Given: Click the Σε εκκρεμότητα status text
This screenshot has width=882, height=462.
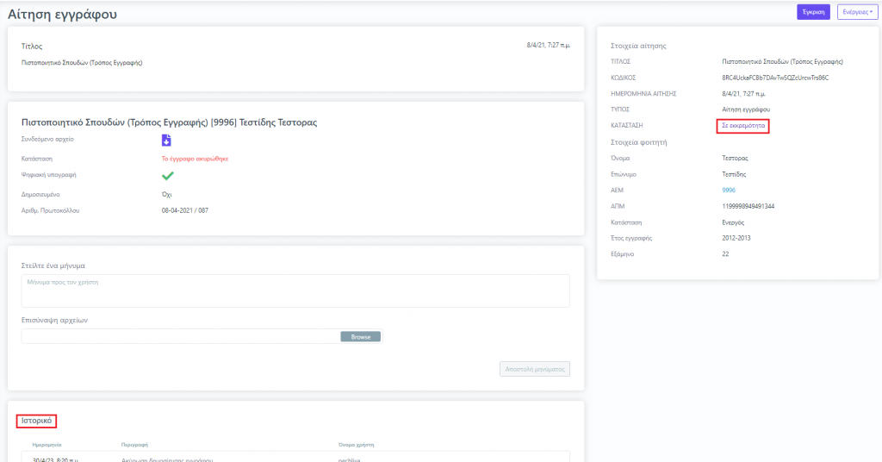Looking at the screenshot, I should 743,126.
